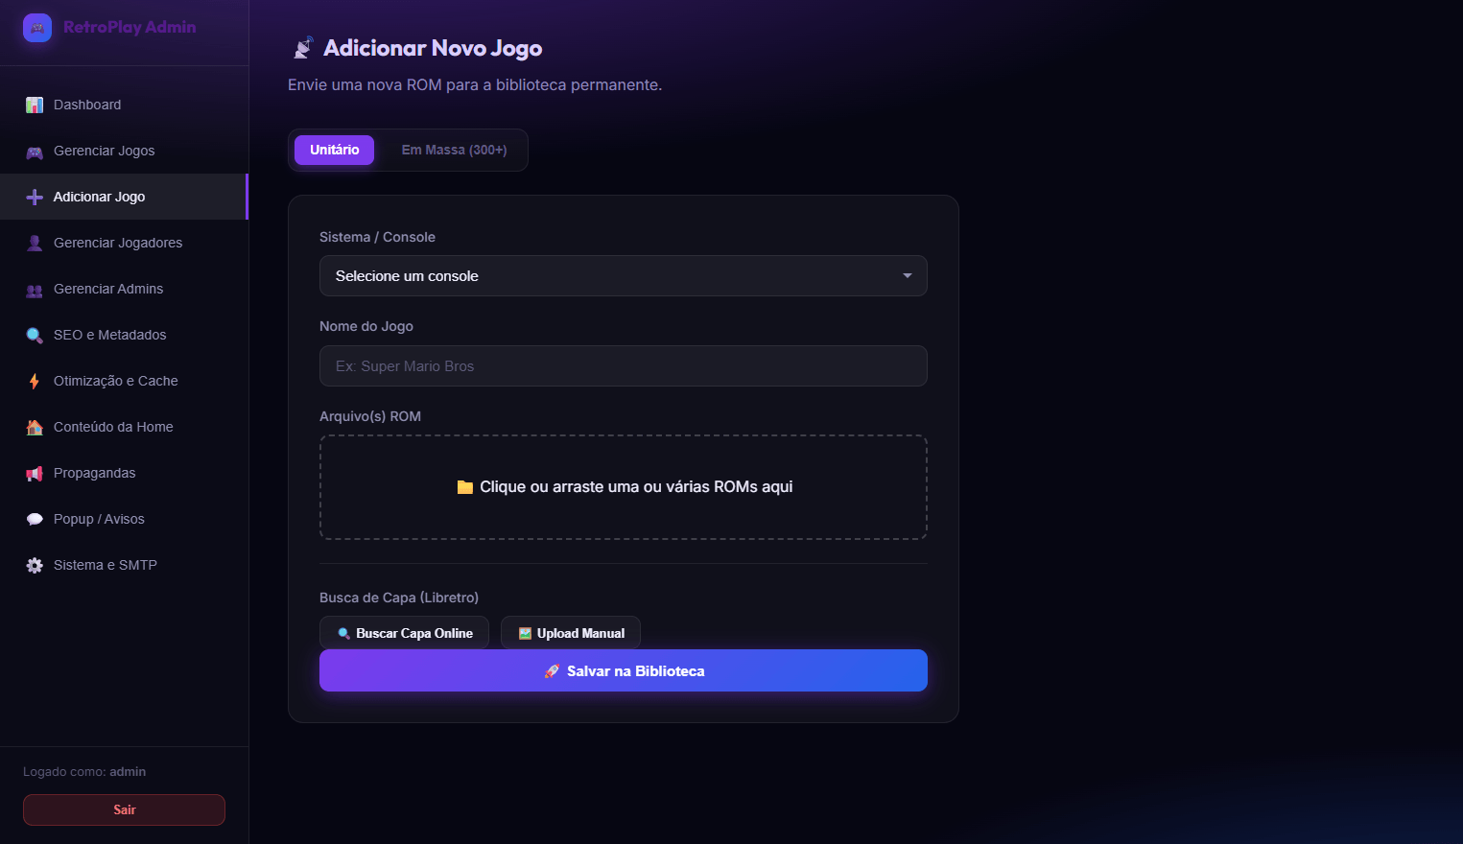Image resolution: width=1463 pixels, height=844 pixels.
Task: Click the gear icon for Sistema e SMTP
Action: [x=35, y=566]
